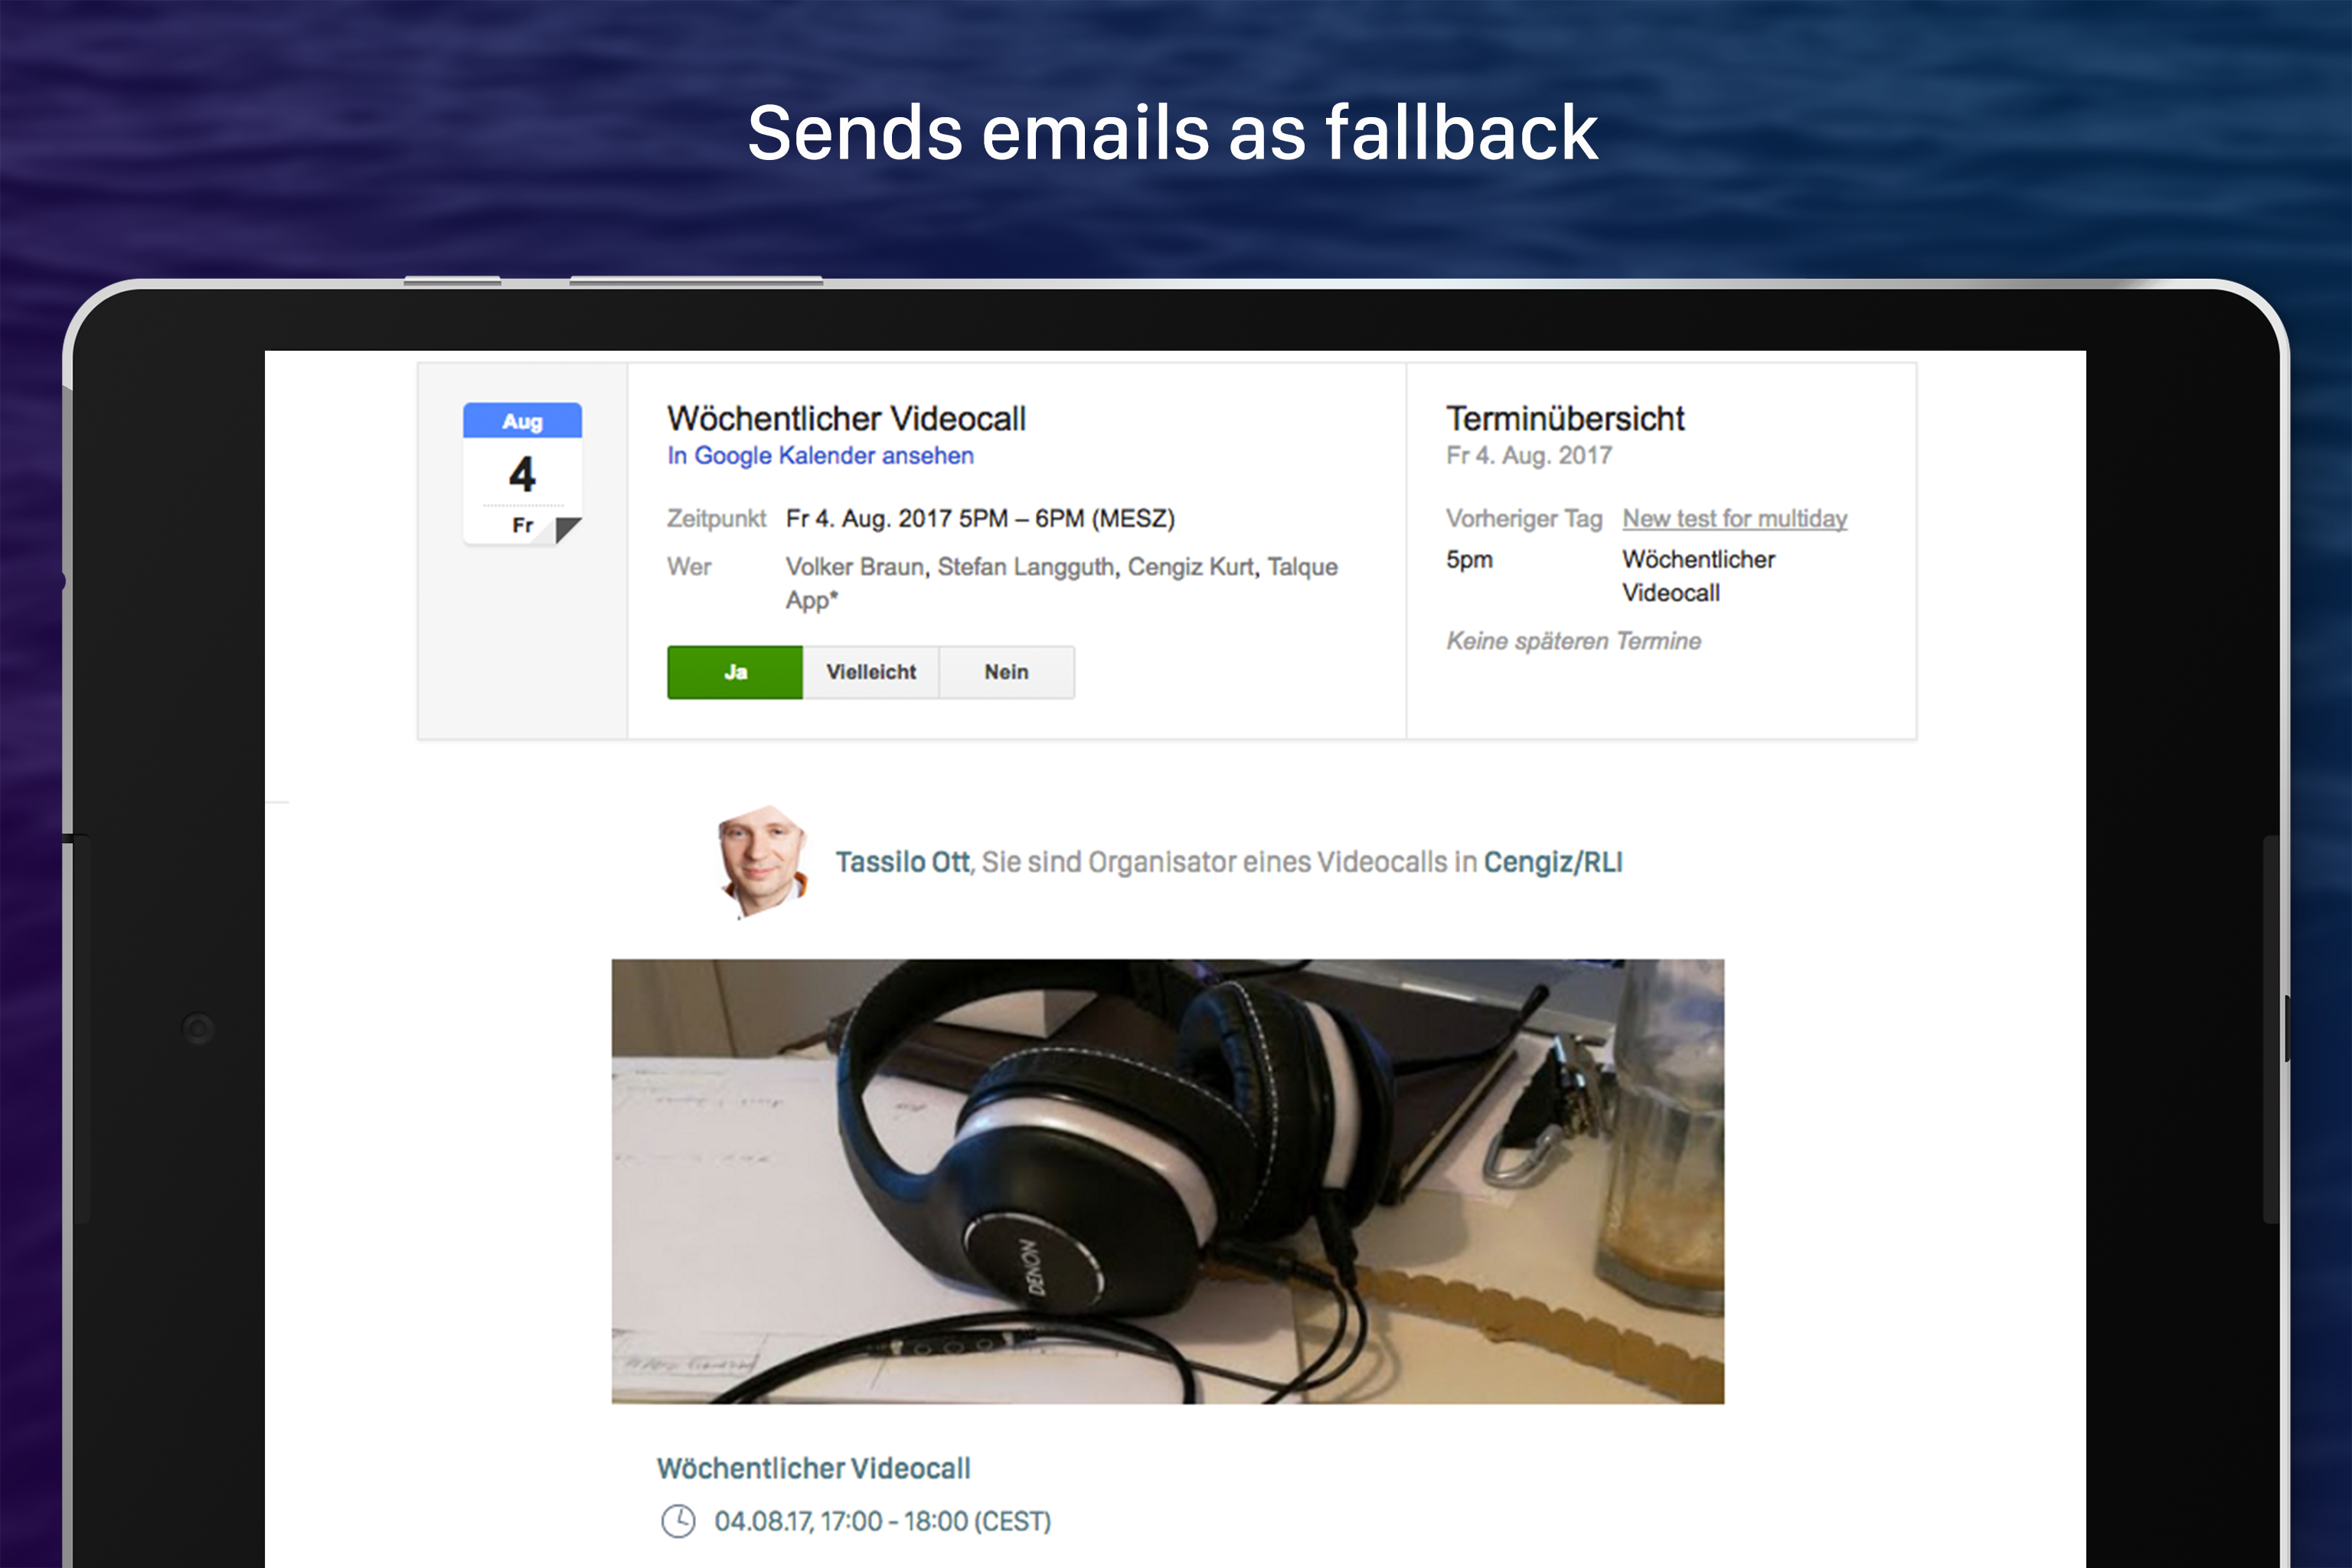2352x1568 pixels.
Task: Decline the invite with Nein
Action: (x=1006, y=672)
